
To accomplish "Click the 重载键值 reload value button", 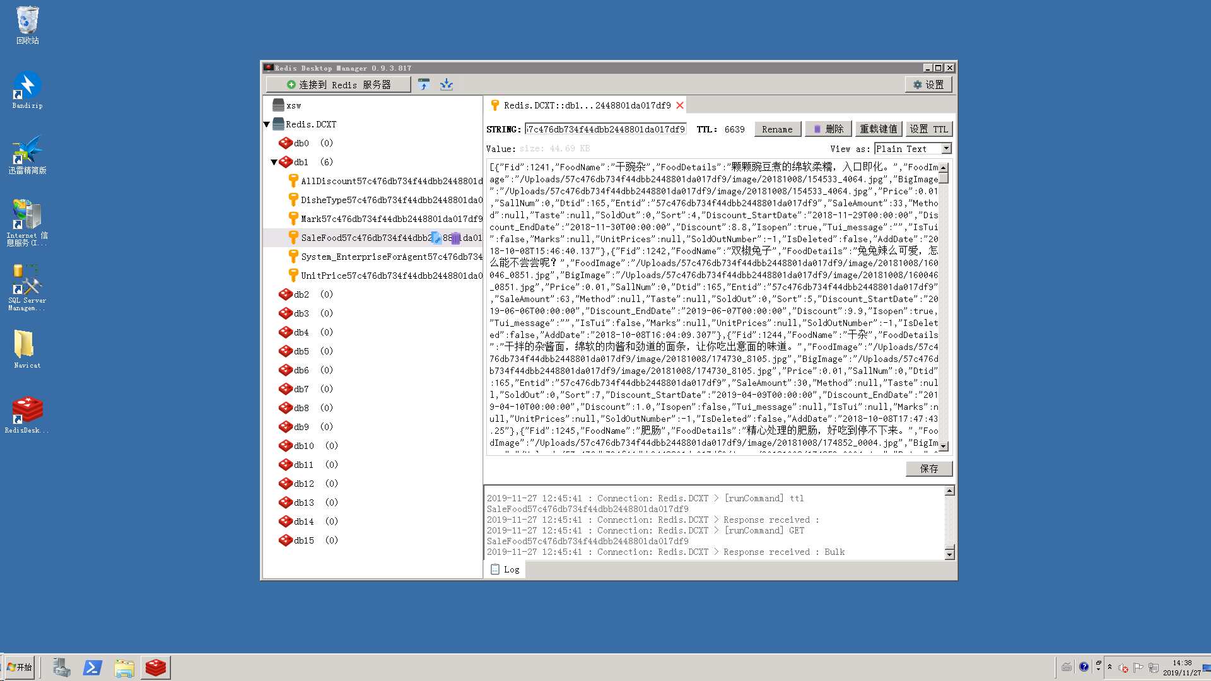I will (x=879, y=129).
